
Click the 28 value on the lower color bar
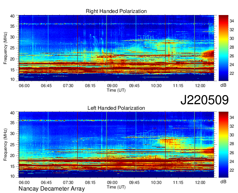point(232,144)
